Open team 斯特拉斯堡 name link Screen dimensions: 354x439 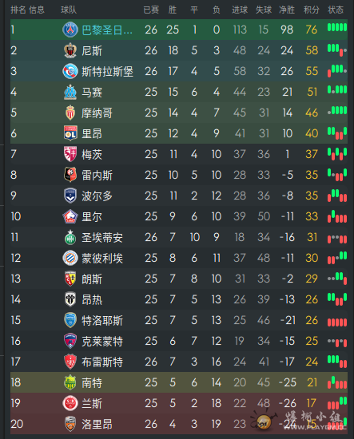click(107, 71)
